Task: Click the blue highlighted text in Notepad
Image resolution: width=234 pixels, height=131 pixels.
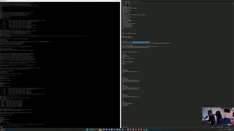Action: 141,42
